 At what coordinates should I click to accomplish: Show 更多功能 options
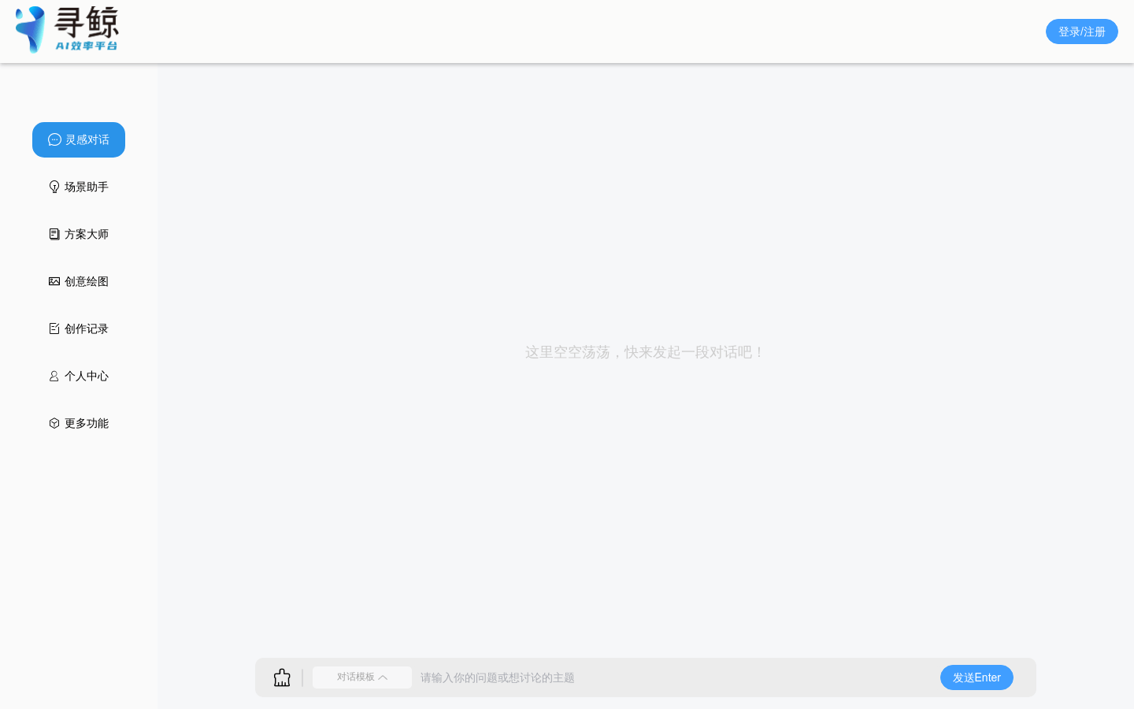click(x=87, y=423)
